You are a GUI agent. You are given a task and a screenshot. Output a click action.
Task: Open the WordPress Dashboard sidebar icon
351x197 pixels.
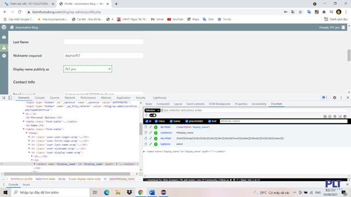click(x=4, y=37)
